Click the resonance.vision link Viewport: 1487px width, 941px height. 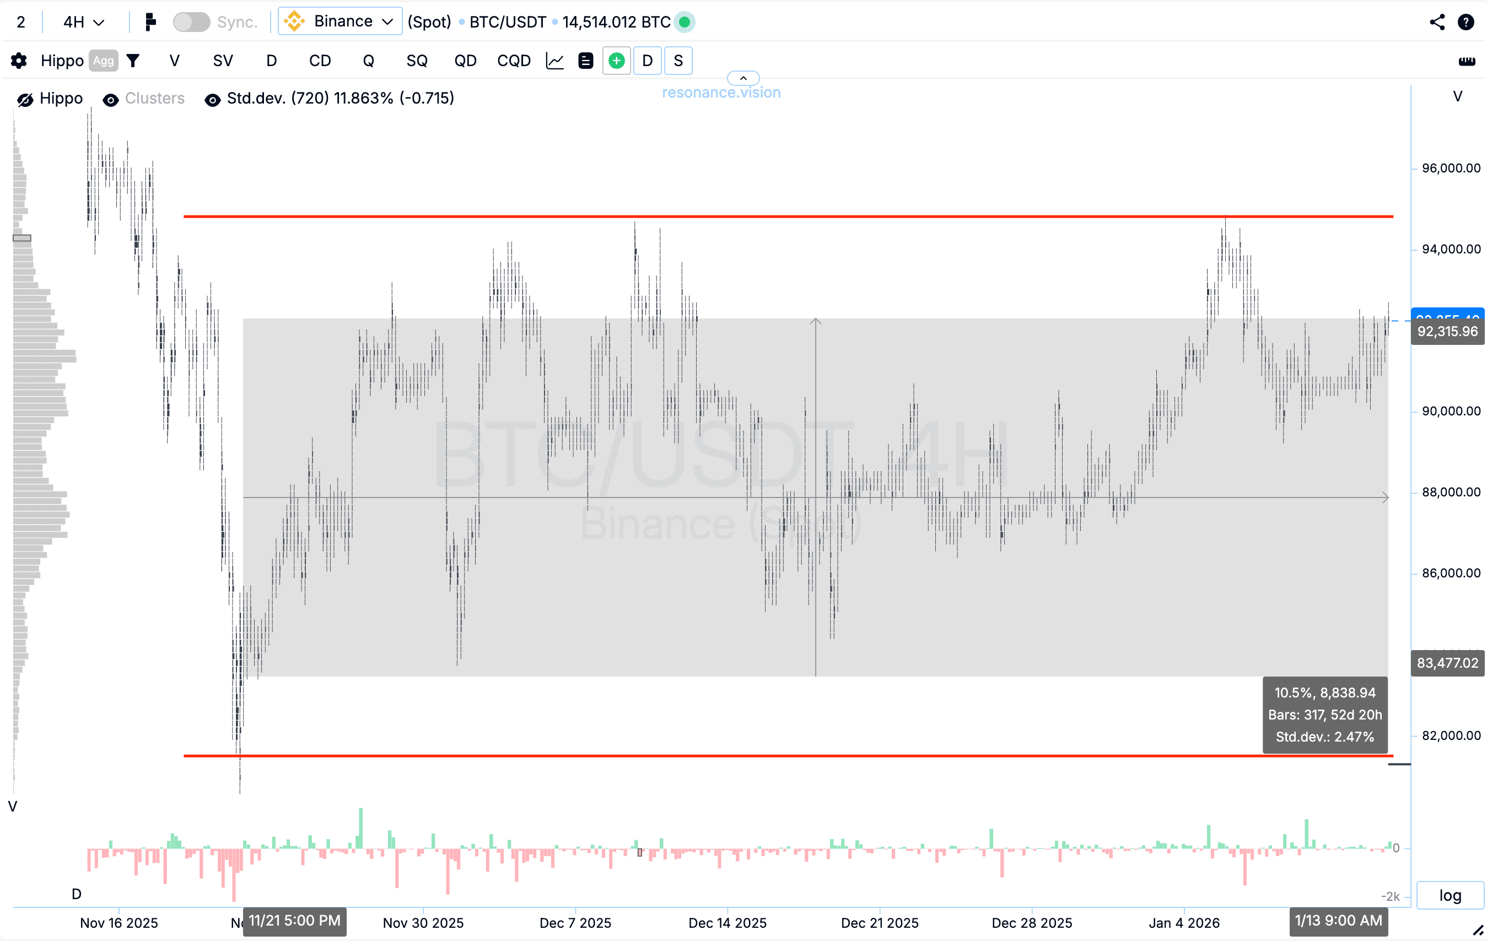[721, 93]
